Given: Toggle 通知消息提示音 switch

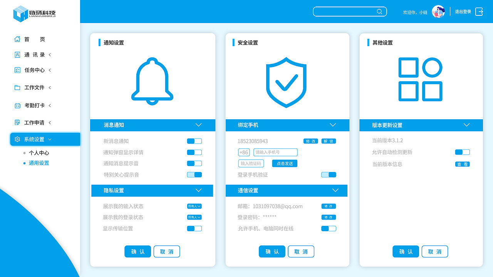Looking at the screenshot, I should [195, 164].
